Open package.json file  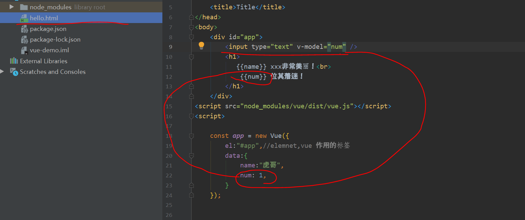coord(48,29)
